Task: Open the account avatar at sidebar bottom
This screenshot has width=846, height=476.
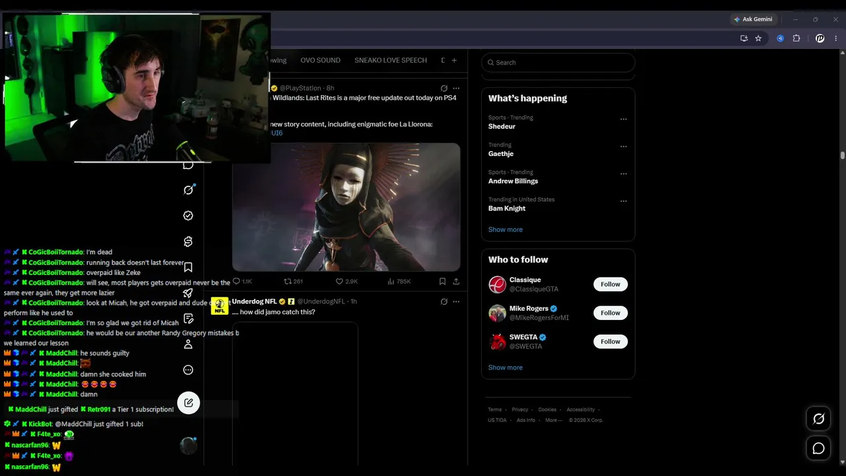Action: coord(188,446)
